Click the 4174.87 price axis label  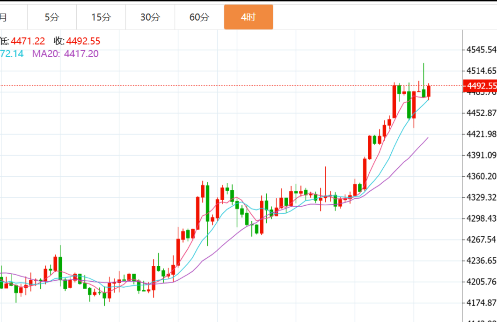(x=481, y=303)
